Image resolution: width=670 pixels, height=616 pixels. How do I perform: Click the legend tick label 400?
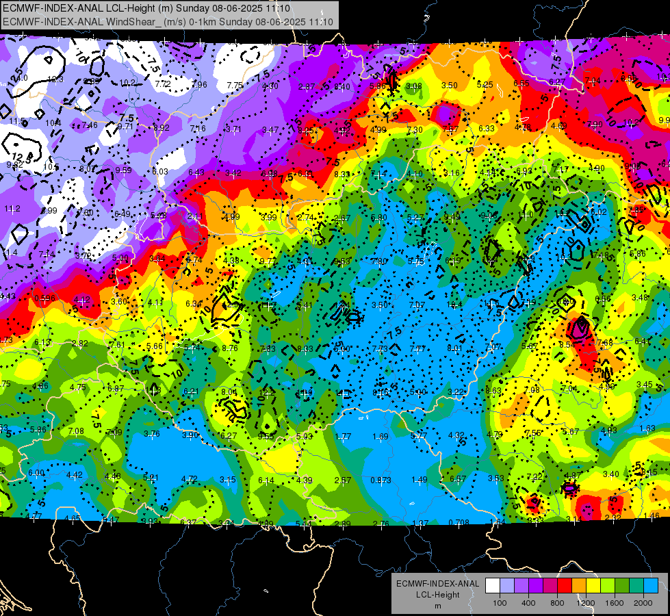pyautogui.click(x=528, y=603)
